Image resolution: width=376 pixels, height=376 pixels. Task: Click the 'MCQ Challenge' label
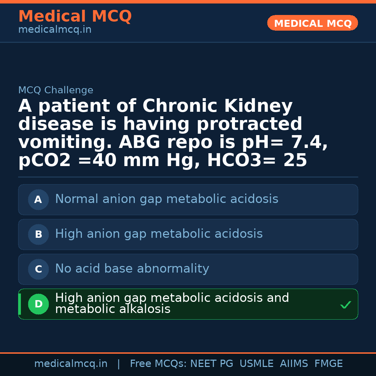click(x=56, y=91)
